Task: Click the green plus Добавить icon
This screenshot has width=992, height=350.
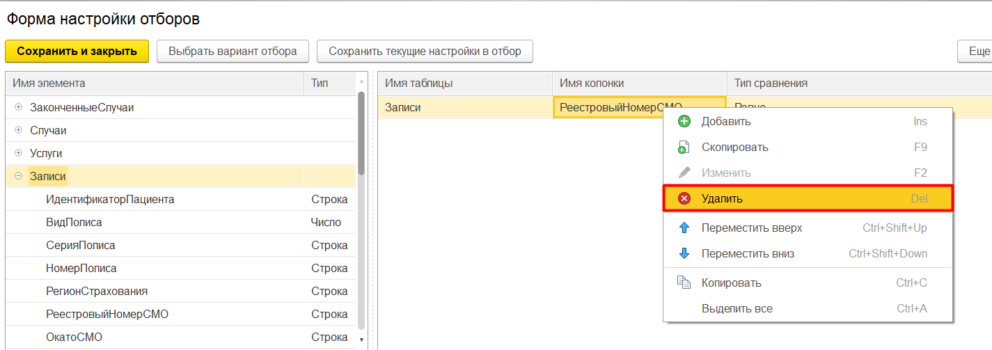Action: [684, 122]
